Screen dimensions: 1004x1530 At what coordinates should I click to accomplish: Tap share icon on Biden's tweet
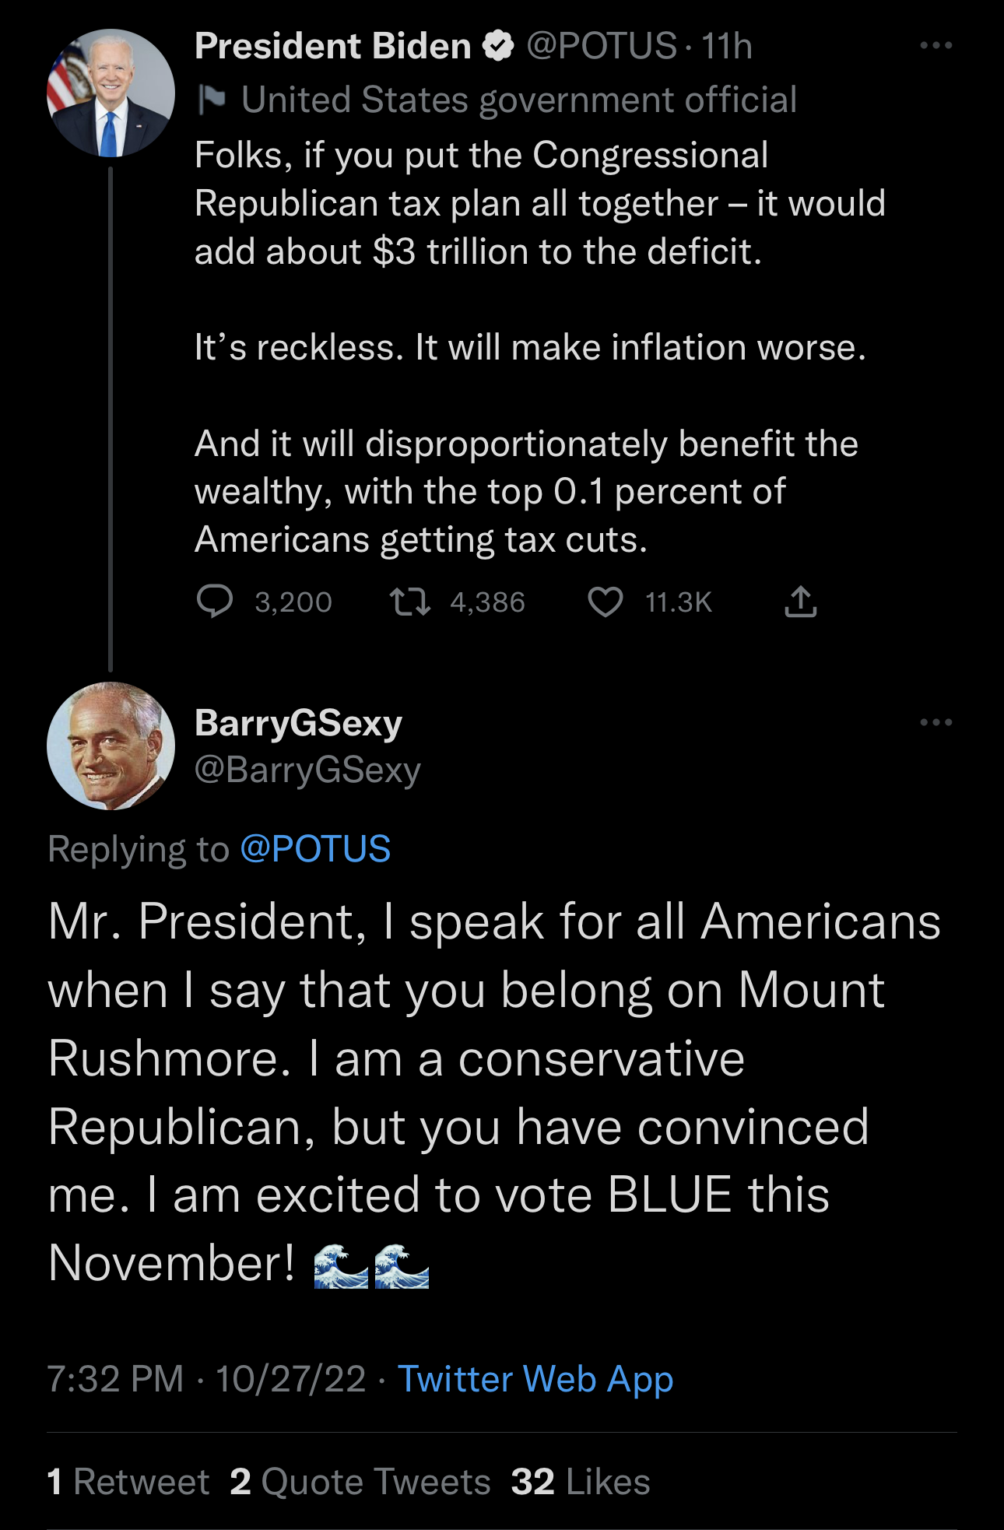coord(800,602)
